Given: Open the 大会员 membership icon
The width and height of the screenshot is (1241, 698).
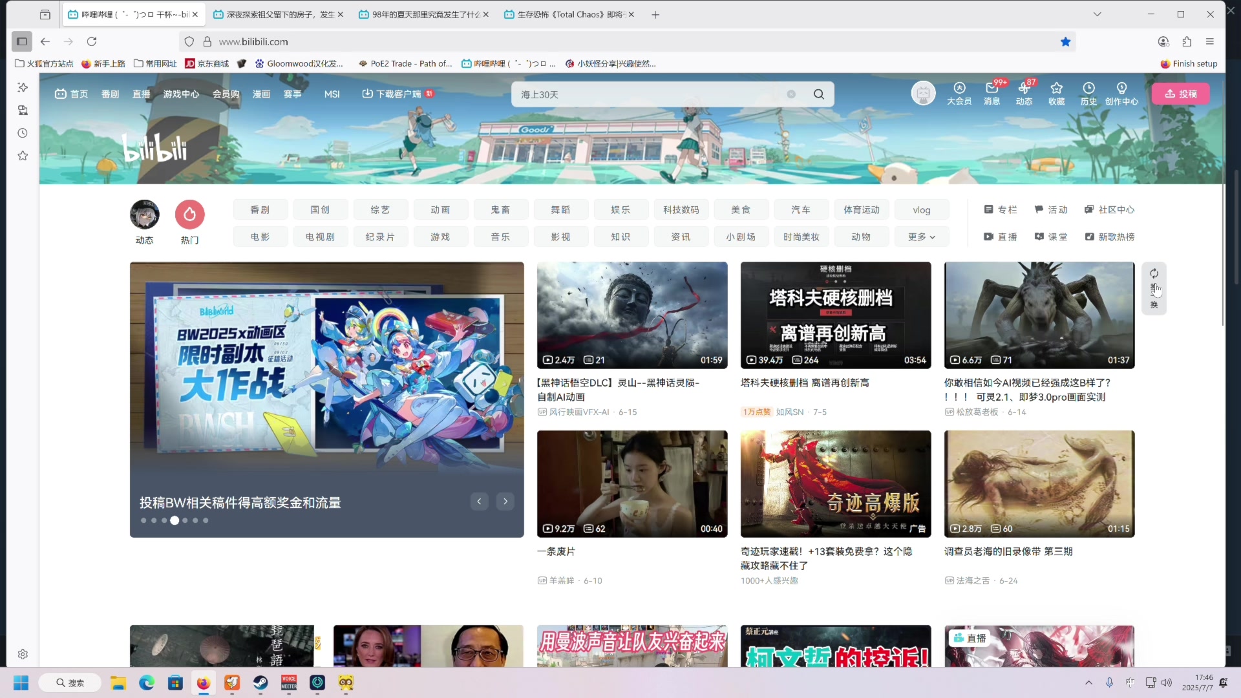Looking at the screenshot, I should pos(959,94).
